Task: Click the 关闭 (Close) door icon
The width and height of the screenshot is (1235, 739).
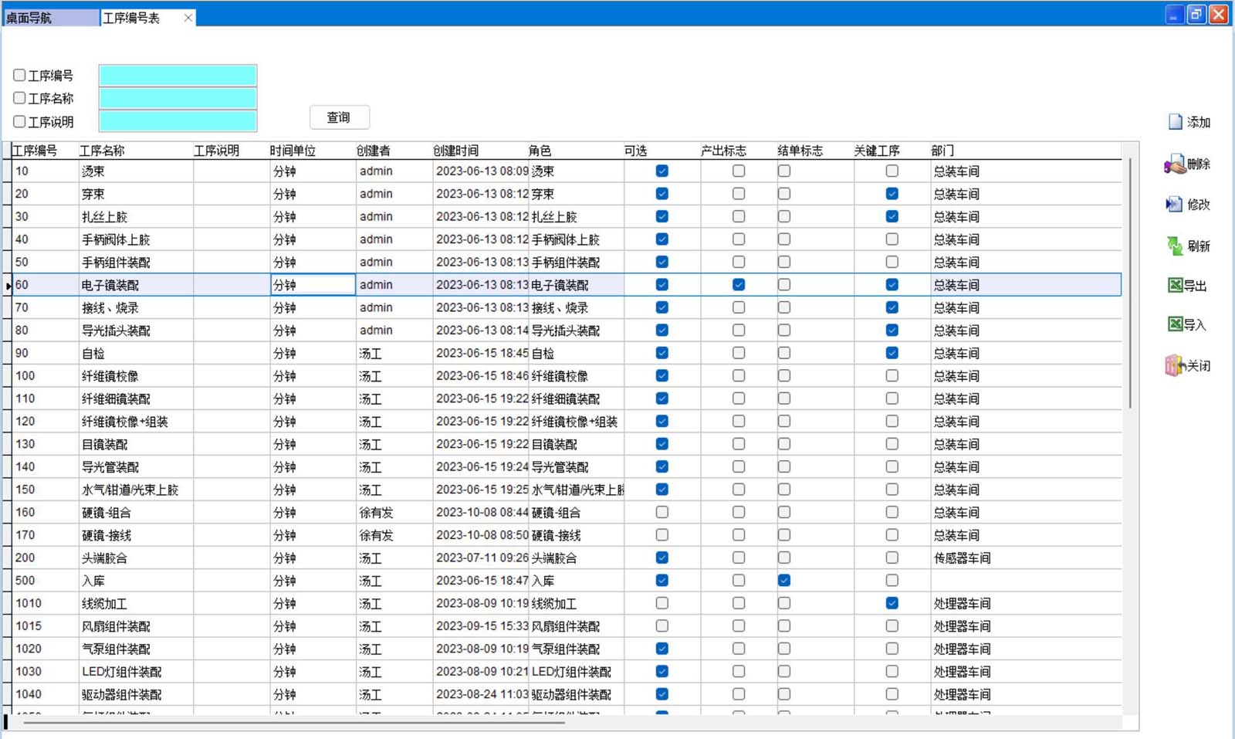Action: pos(1175,365)
